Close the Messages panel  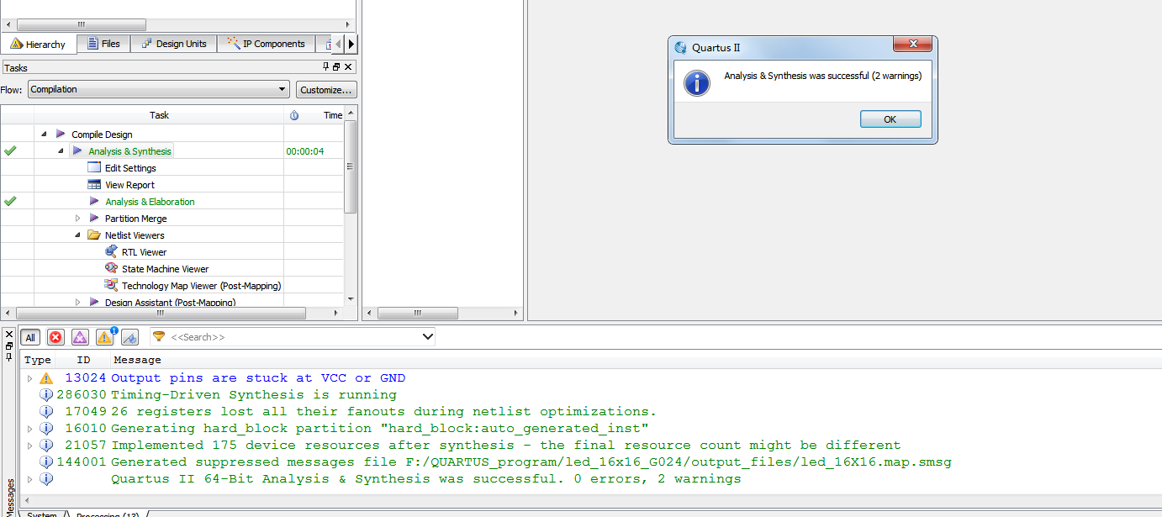coord(9,334)
